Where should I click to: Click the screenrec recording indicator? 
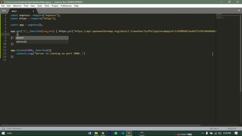184,134
